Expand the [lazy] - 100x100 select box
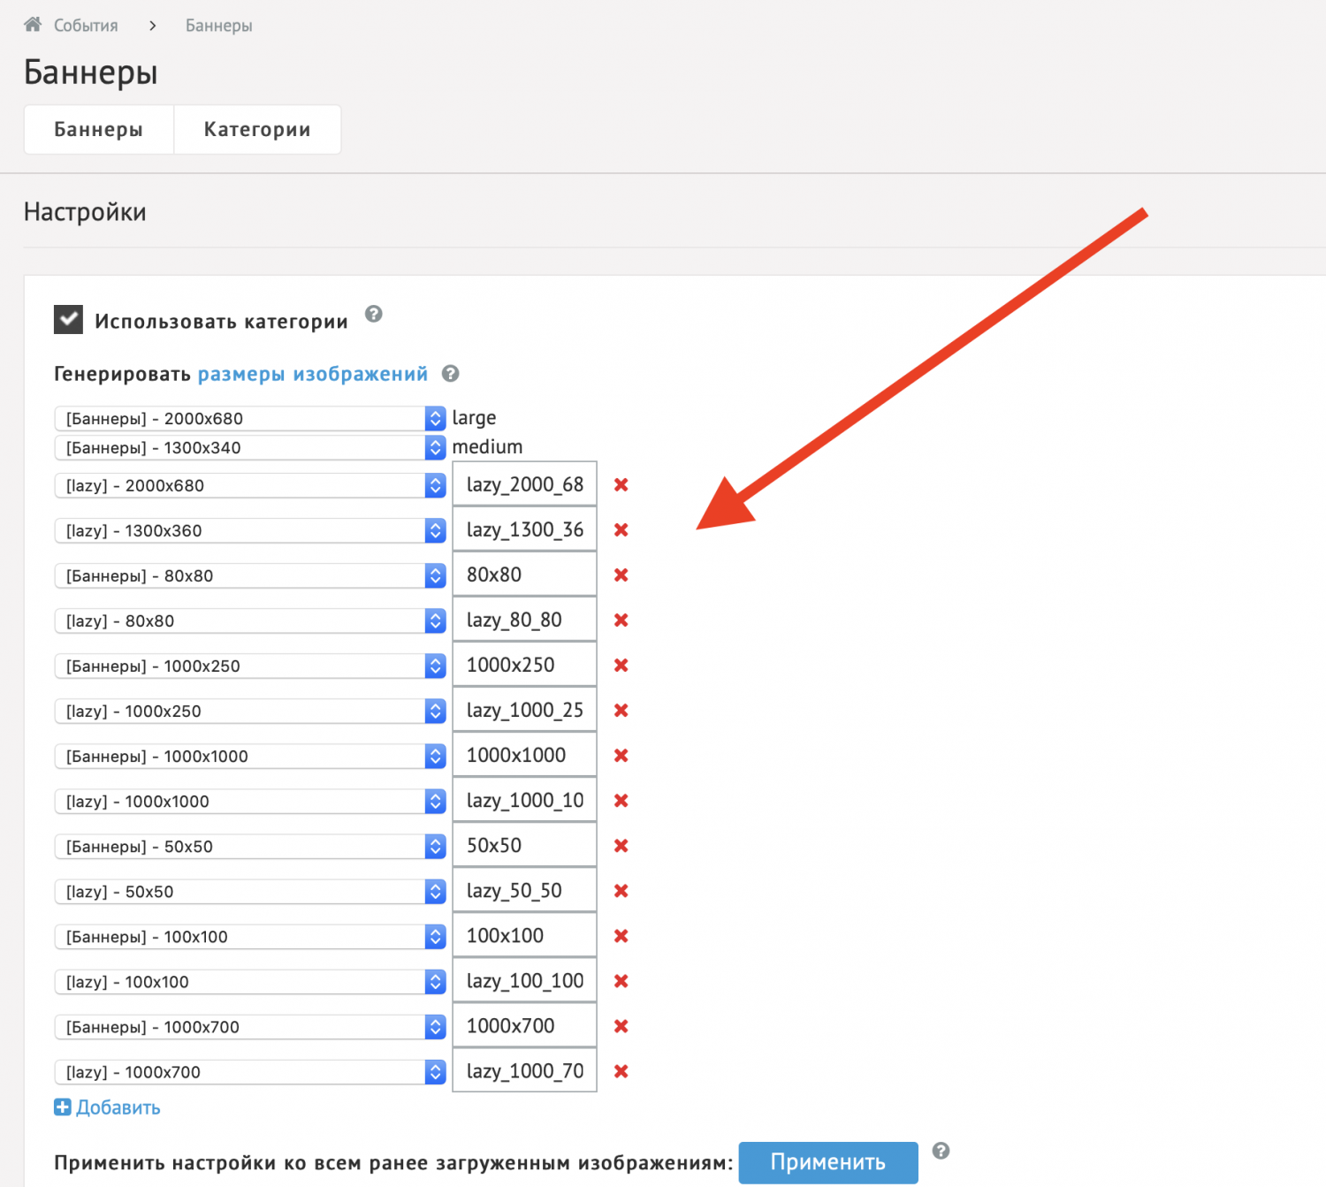Viewport: 1326px width, 1187px height. [249, 982]
